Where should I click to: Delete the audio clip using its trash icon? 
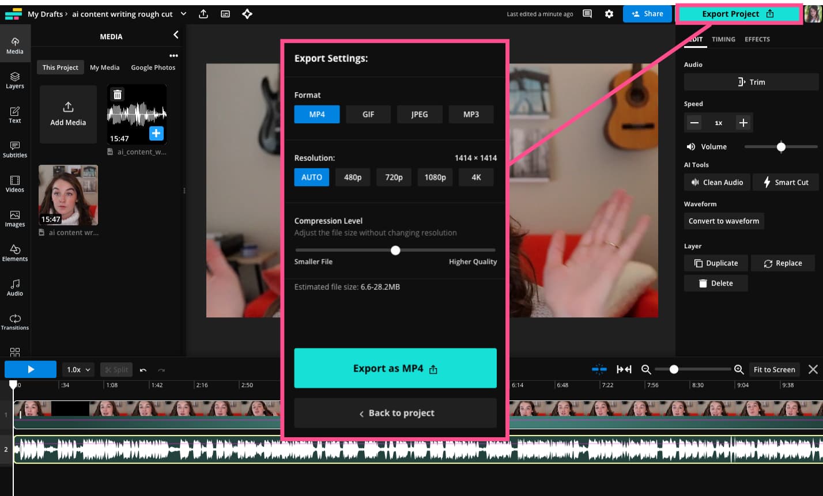click(118, 94)
